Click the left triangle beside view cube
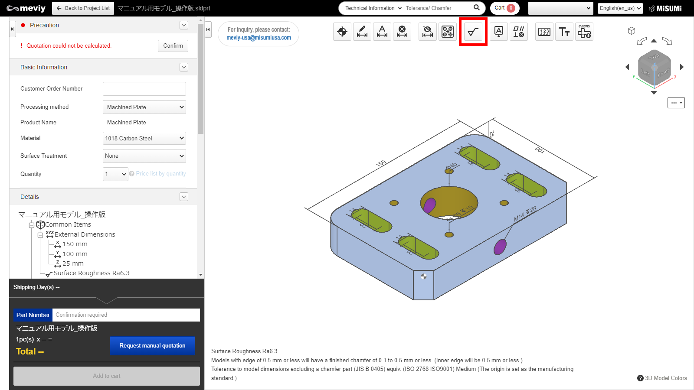The height and width of the screenshot is (390, 694). [x=627, y=67]
